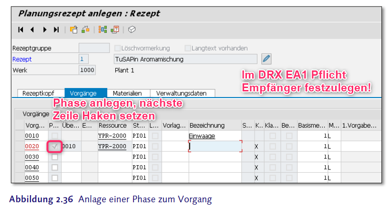This screenshot has width=389, height=208.
Task: Go to previous recipe using left arrow
Action: 32,30
